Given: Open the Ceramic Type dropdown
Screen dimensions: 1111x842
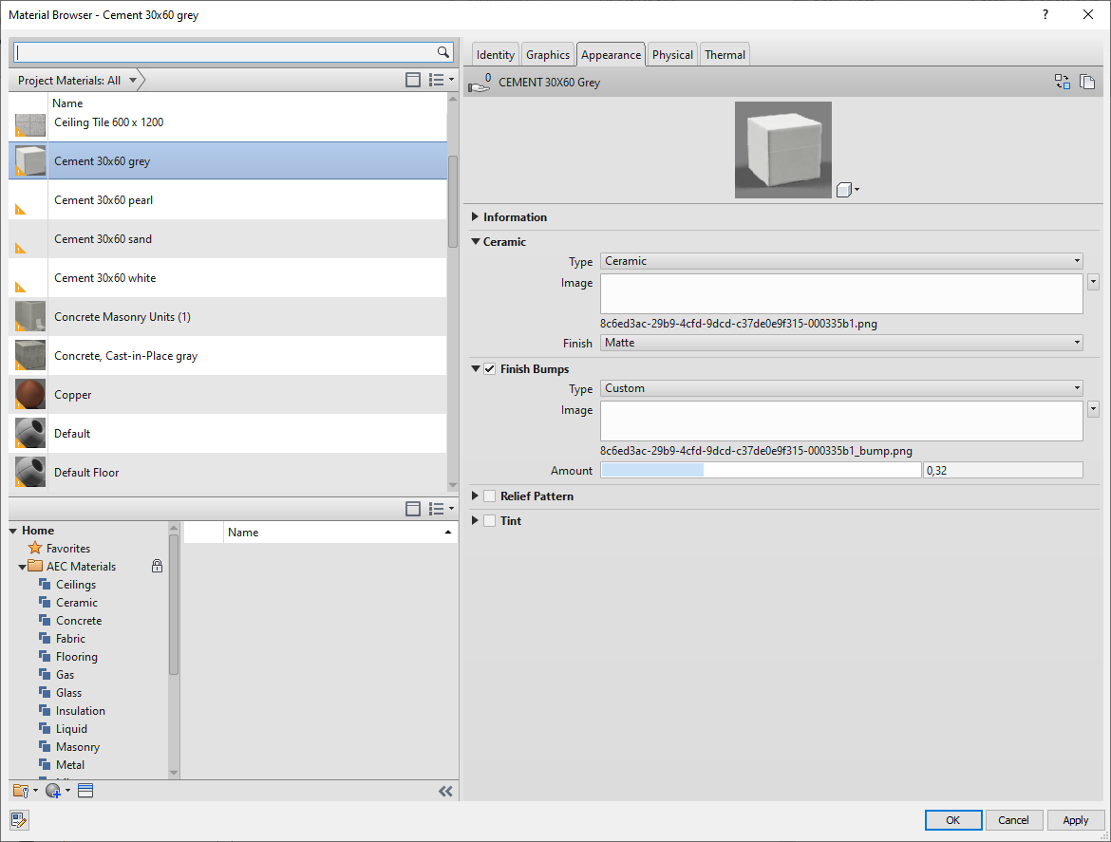Looking at the screenshot, I should click(x=839, y=261).
